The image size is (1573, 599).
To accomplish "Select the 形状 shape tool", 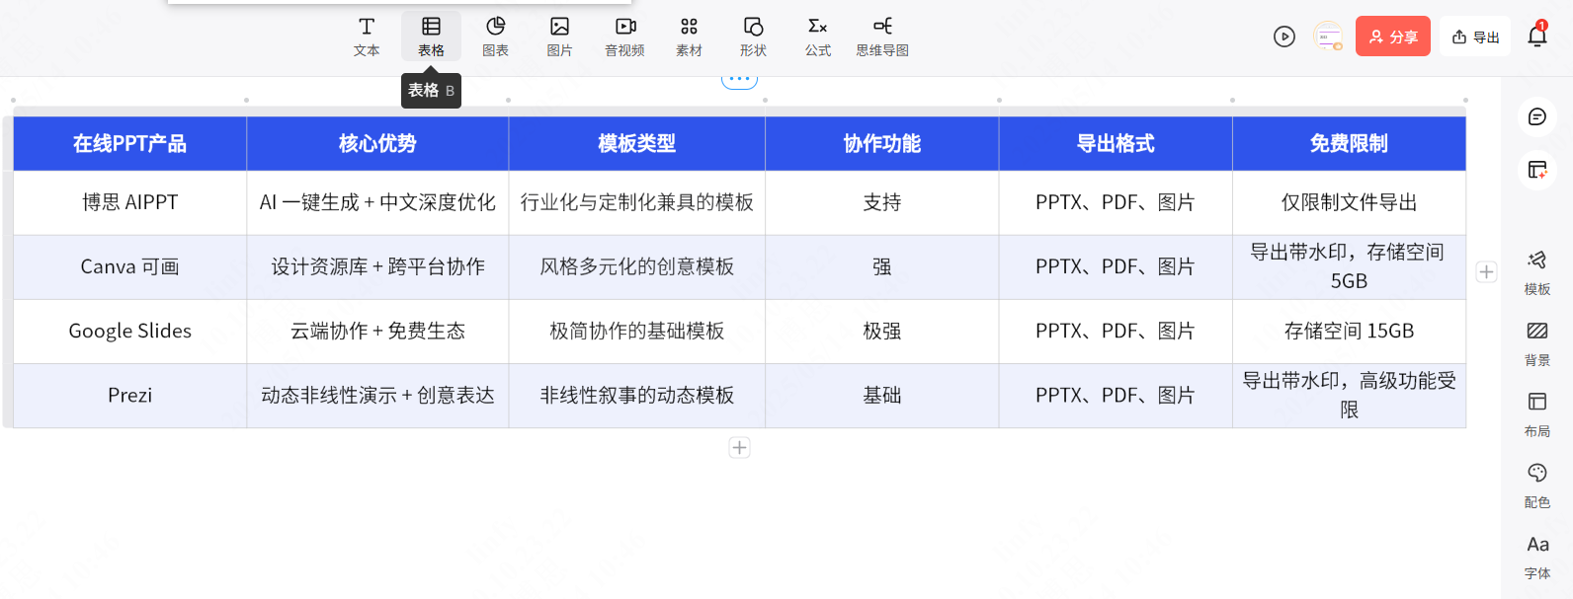I will pos(753,37).
